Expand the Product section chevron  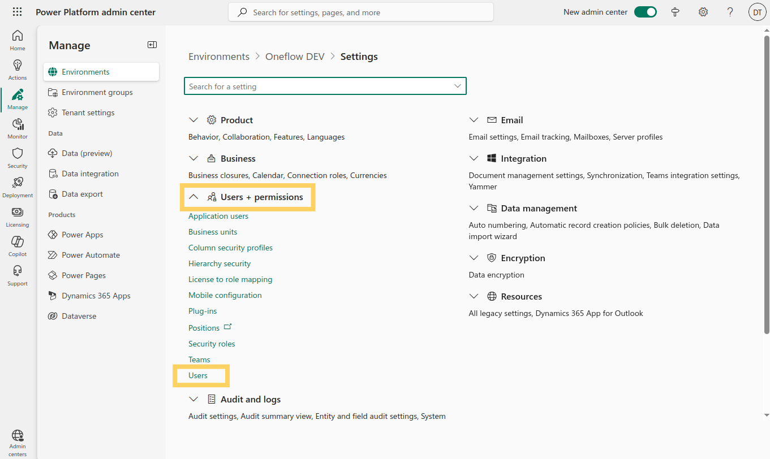pyautogui.click(x=193, y=120)
